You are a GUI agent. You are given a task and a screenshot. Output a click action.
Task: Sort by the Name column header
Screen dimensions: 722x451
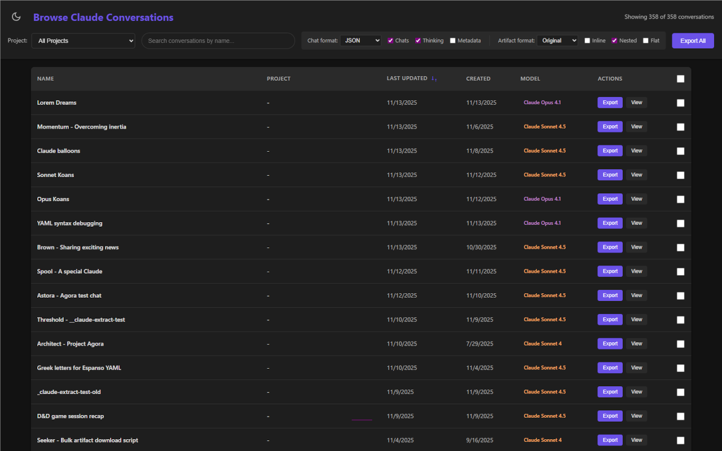46,79
